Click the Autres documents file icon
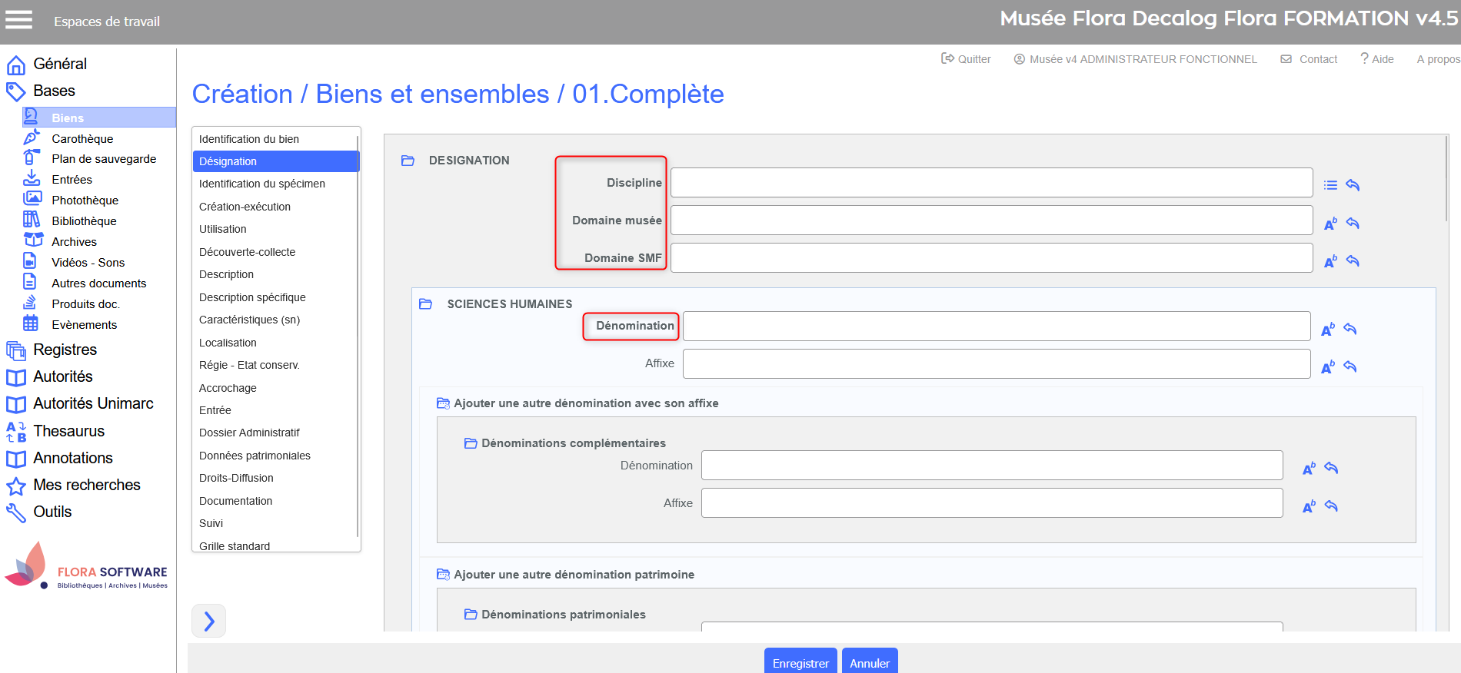This screenshot has height=673, width=1461. pyautogui.click(x=30, y=281)
